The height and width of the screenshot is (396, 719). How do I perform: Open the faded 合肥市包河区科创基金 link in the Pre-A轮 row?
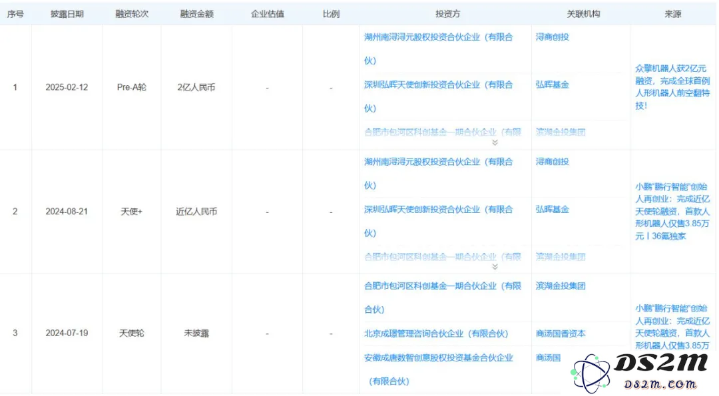coord(443,132)
